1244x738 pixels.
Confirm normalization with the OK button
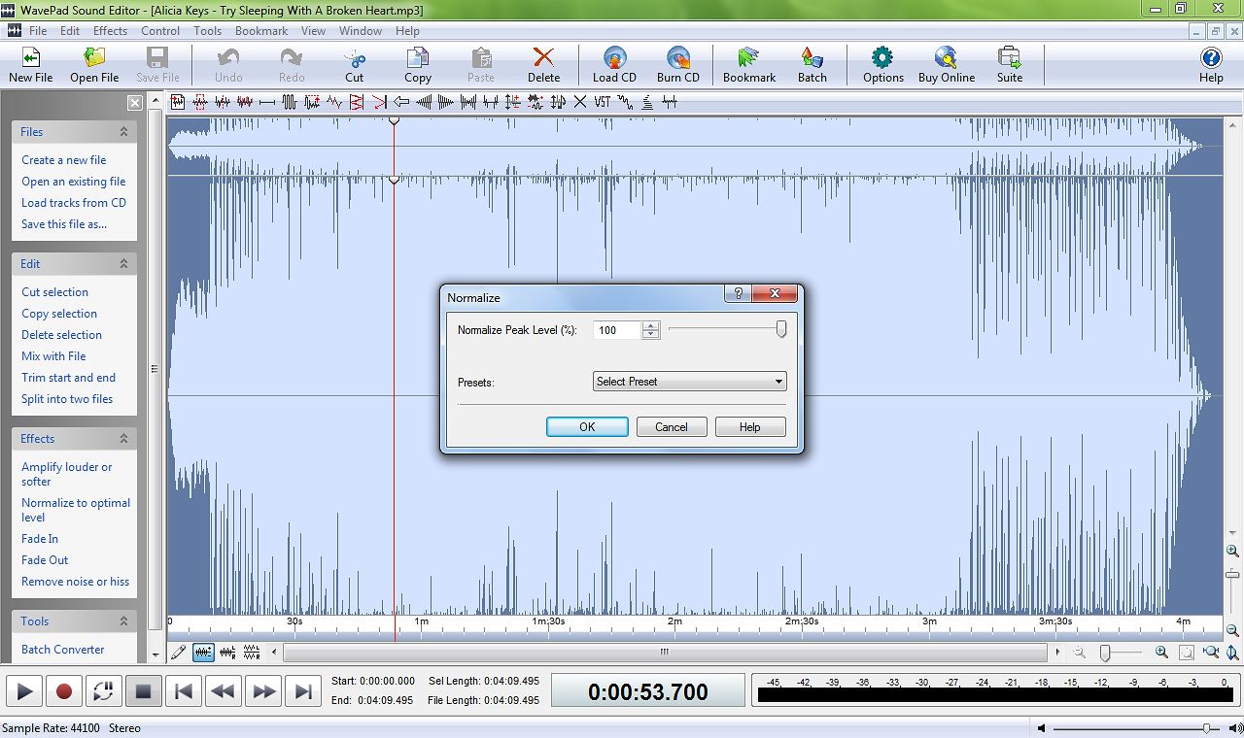click(587, 426)
